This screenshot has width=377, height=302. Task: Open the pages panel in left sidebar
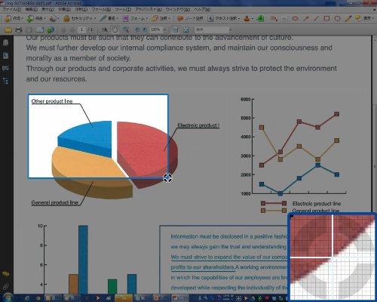click(5, 43)
